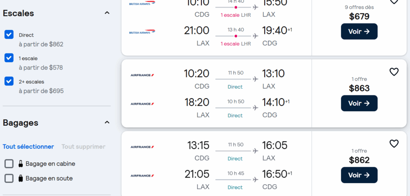The height and width of the screenshot is (196, 410).
Task: Uncheck the 2+ escales filter
Action: click(9, 81)
